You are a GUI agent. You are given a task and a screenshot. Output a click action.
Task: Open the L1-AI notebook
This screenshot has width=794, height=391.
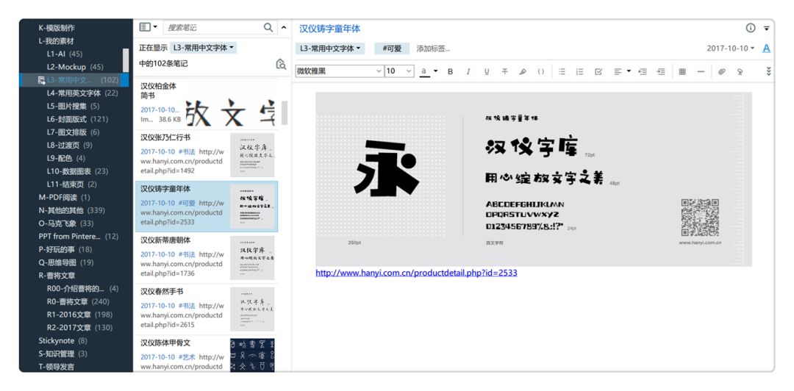pos(65,54)
